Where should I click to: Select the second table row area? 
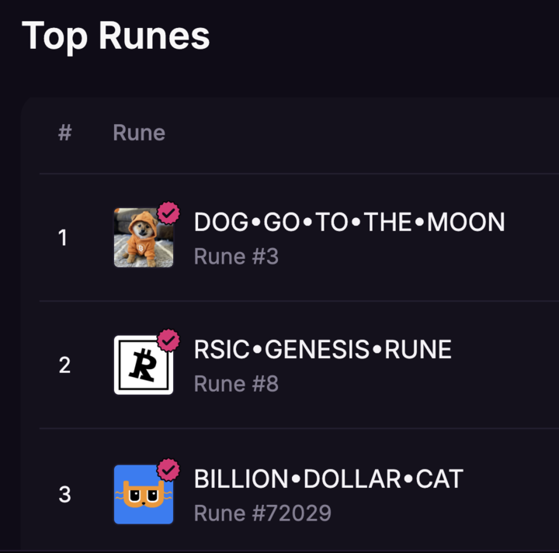coord(299,365)
